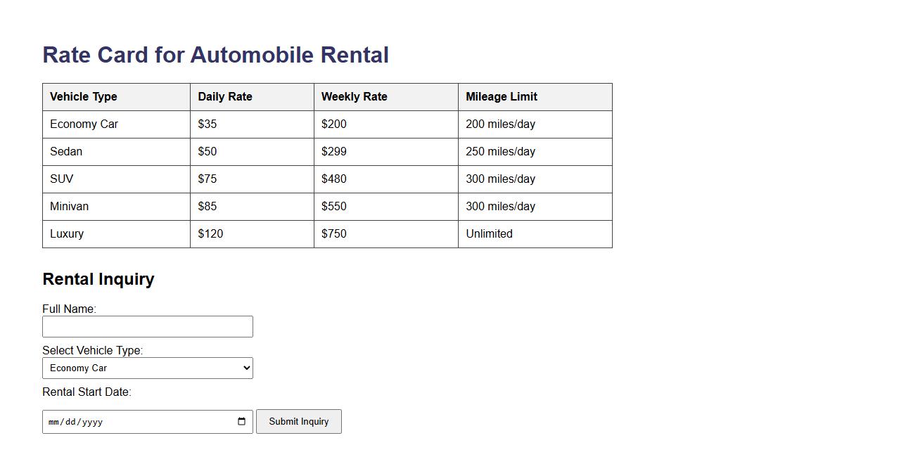Open the calendar picker icon in date field
The image size is (899, 457).
point(241,422)
